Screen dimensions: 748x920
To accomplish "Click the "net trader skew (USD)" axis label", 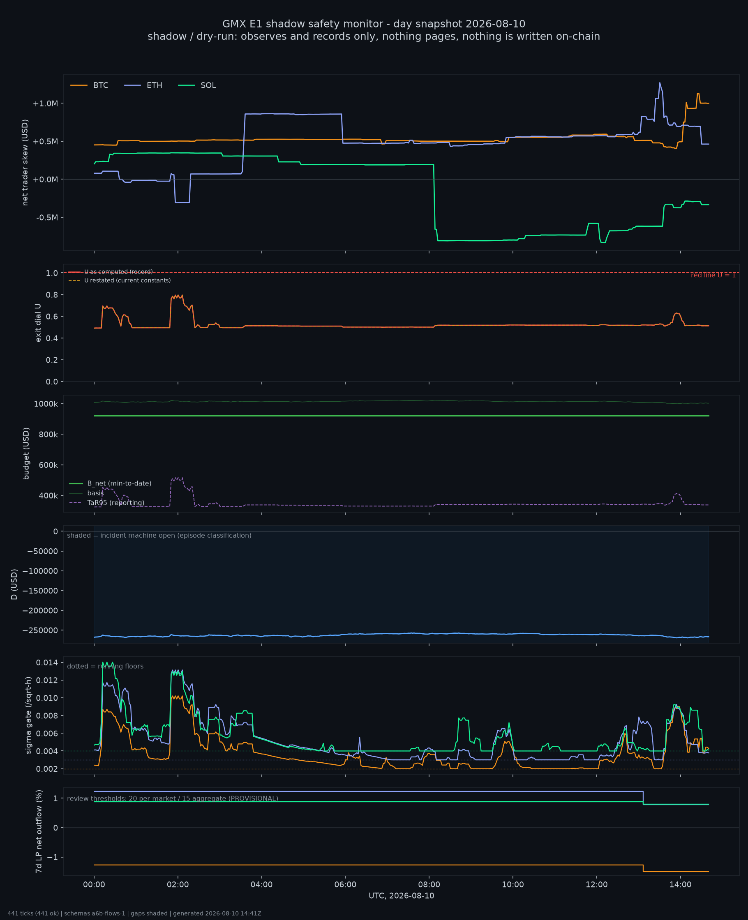I will click(x=25, y=162).
